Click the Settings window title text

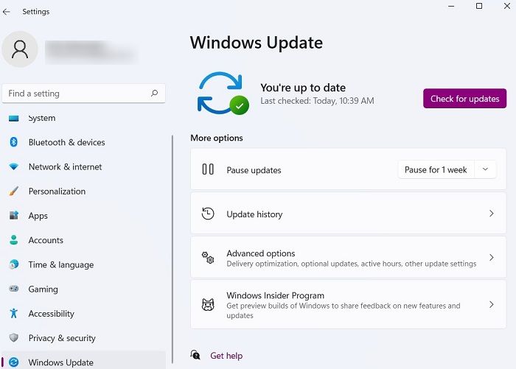(x=36, y=12)
